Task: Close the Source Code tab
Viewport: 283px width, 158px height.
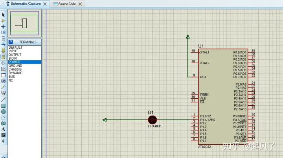Action: tap(80, 4)
